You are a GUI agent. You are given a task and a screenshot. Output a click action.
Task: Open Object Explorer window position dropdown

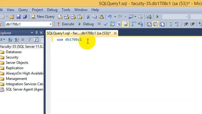[32, 33]
